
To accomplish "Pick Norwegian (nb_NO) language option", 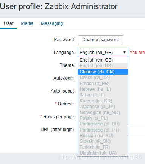I will (x=103, y=113).
